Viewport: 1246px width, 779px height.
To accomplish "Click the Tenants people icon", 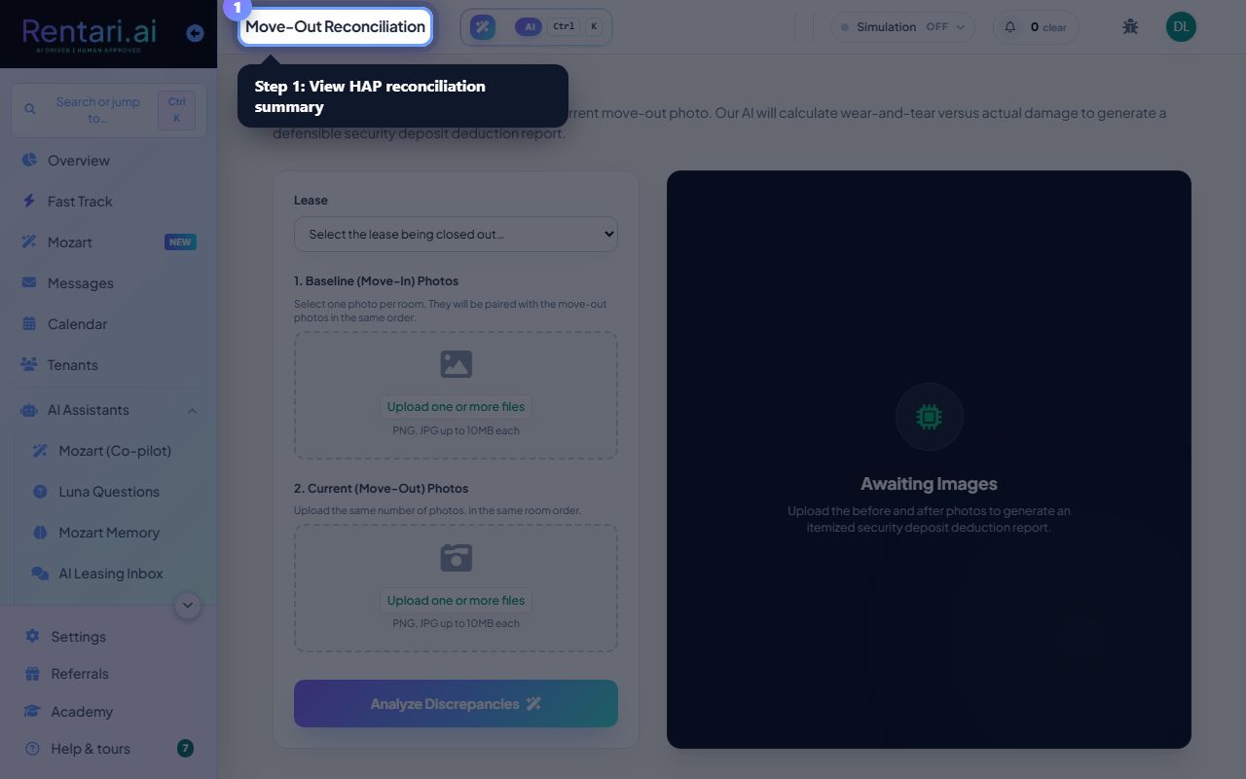I will point(29,364).
